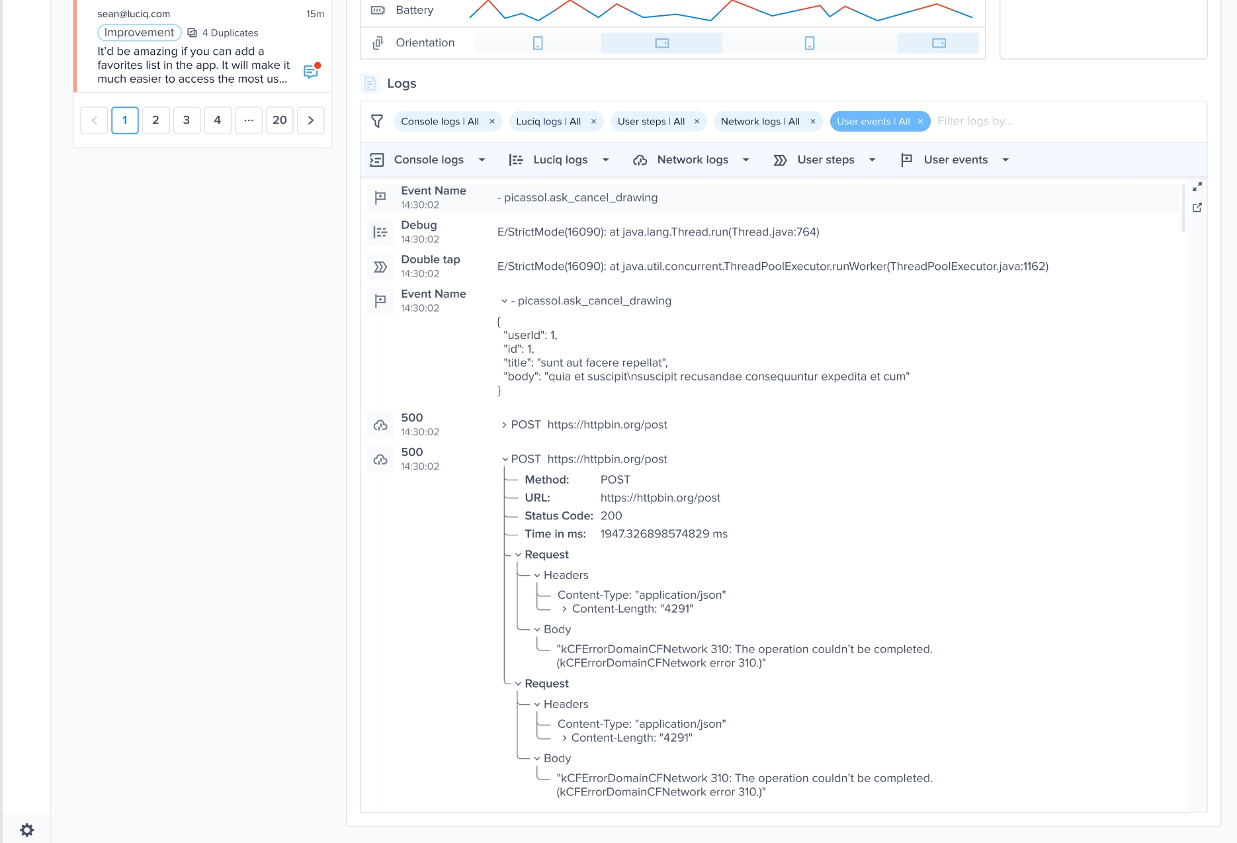This screenshot has height=843, width=1237.
Task: Click the Battery icon in session details
Action: point(376,9)
